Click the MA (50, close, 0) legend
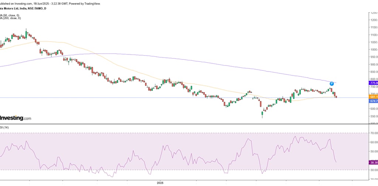 click(x=10, y=15)
